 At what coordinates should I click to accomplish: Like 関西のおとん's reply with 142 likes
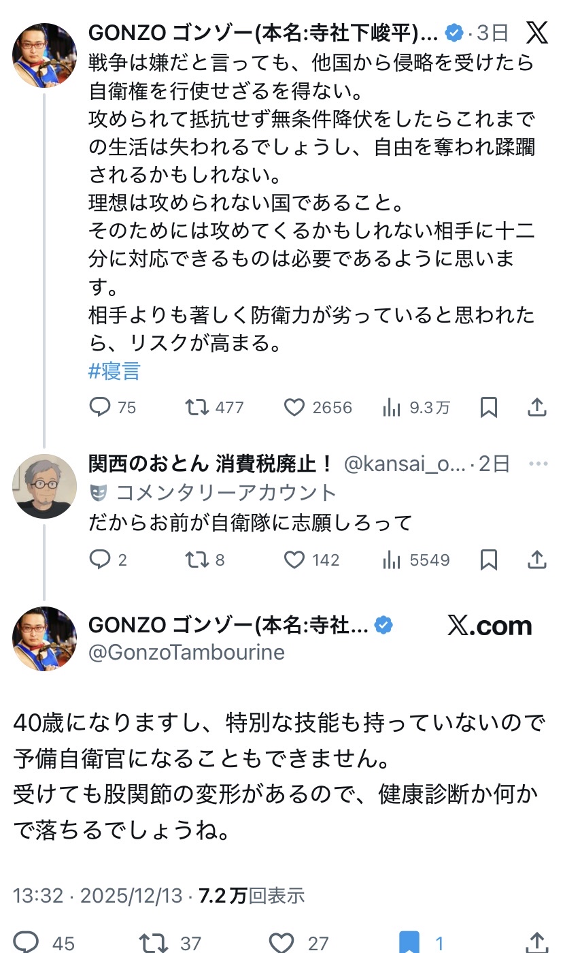pyautogui.click(x=294, y=560)
